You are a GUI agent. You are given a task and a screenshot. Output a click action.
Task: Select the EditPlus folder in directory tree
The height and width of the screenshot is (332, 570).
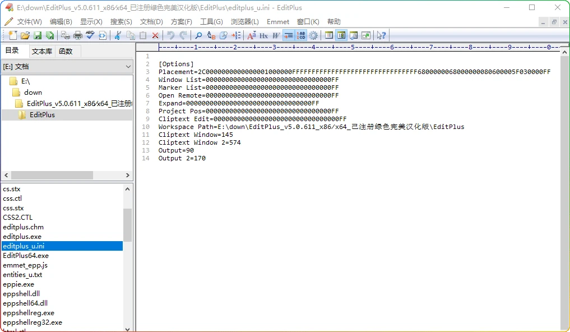coord(42,115)
